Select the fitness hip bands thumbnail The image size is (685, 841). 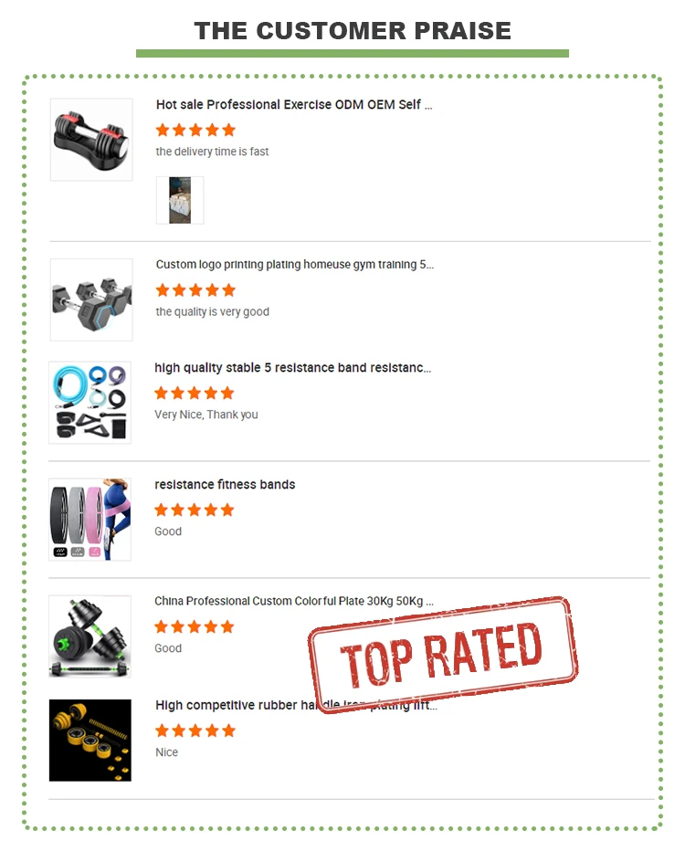tap(90, 520)
